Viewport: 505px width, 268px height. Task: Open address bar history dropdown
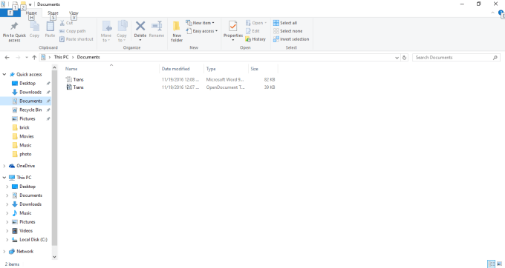(397, 58)
